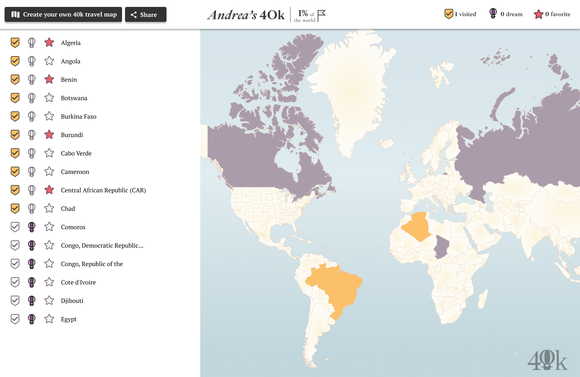This screenshot has height=377, width=580.
Task: Click Create your own 40k travel map
Action: [x=63, y=14]
